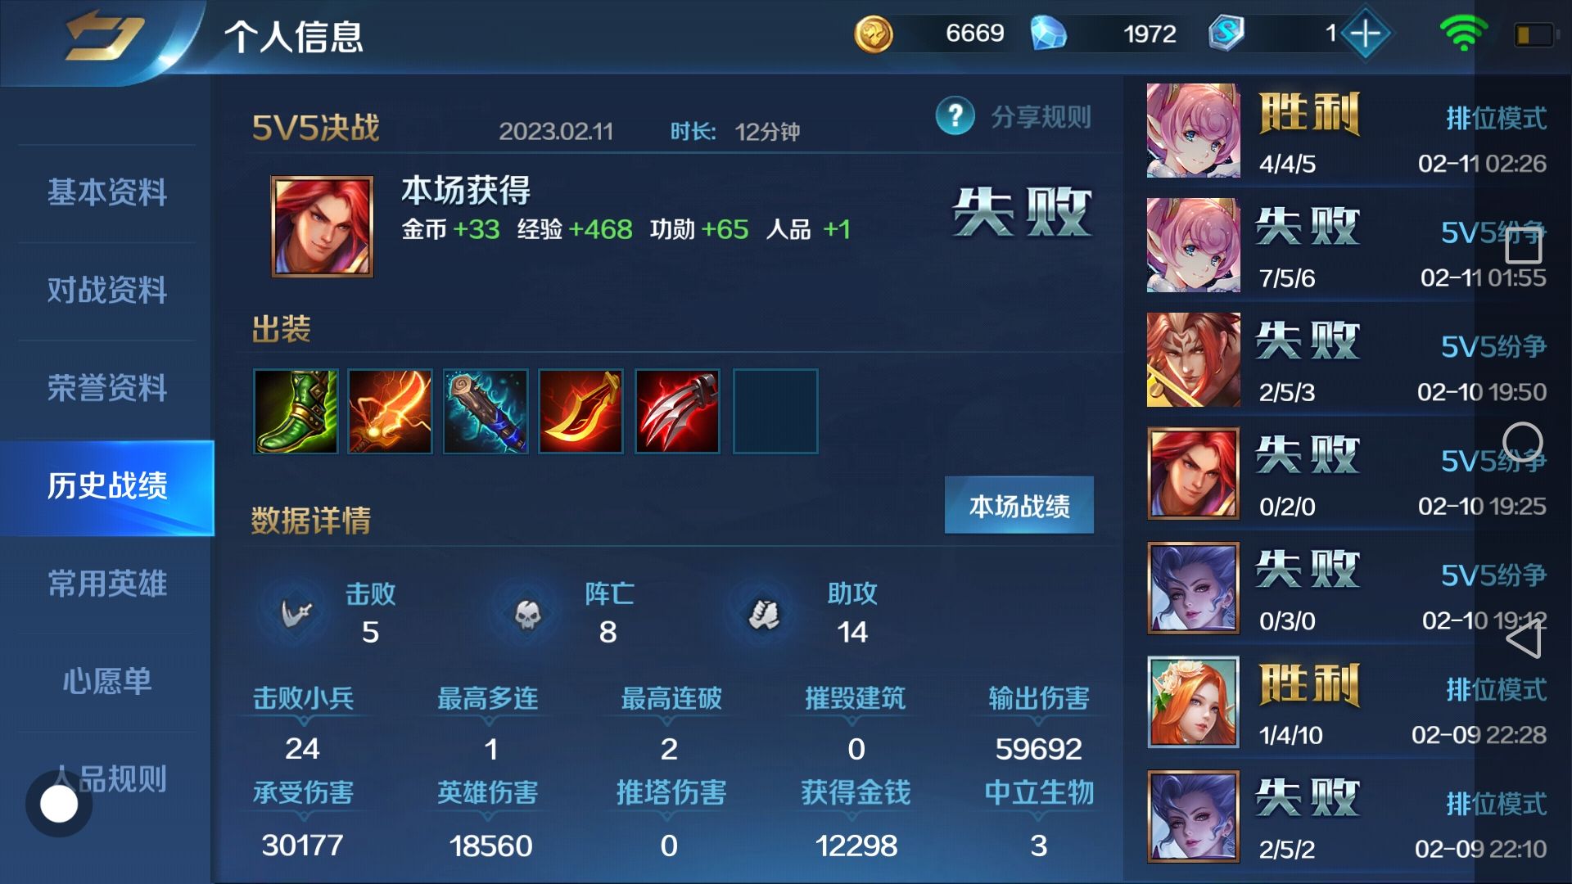Tap the white floating assist ball
The width and height of the screenshot is (1572, 884).
(59, 804)
